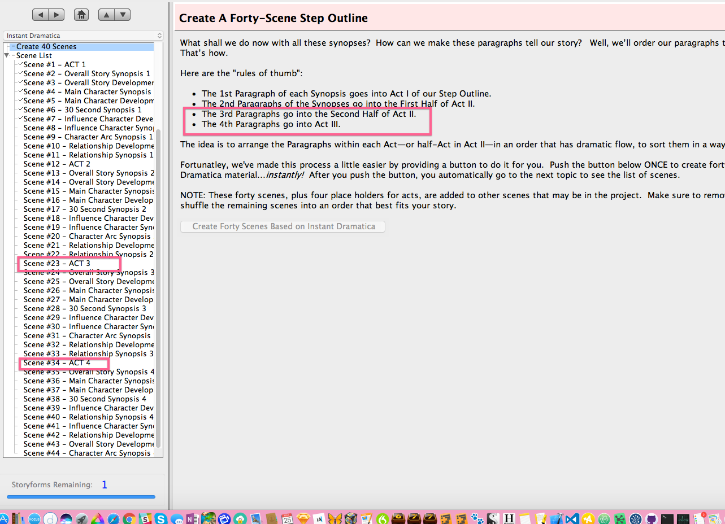The width and height of the screenshot is (725, 524).
Task: Open Activity Monitor from the Dock
Action: [683, 519]
